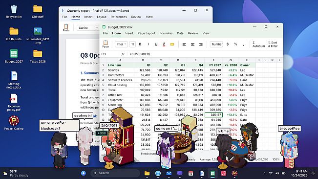This screenshot has width=318, height=179.
Task: Open the chat app taskbar icon
Action: pyautogui.click(x=180, y=173)
